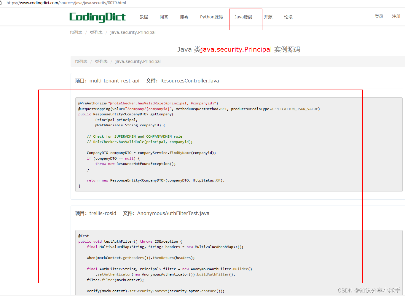Open the 开源 nav menu item
This screenshot has width=405, height=296.
coord(268,17)
